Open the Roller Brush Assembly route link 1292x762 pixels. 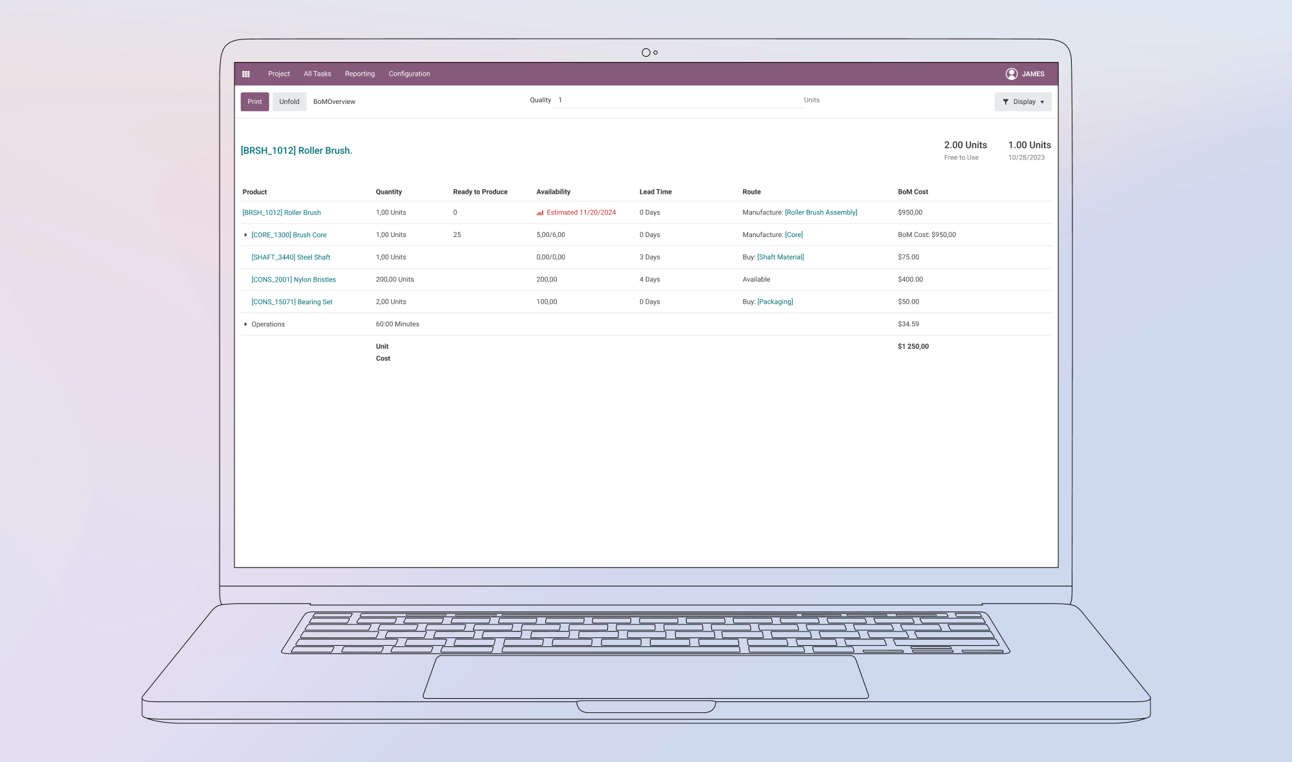(x=820, y=212)
